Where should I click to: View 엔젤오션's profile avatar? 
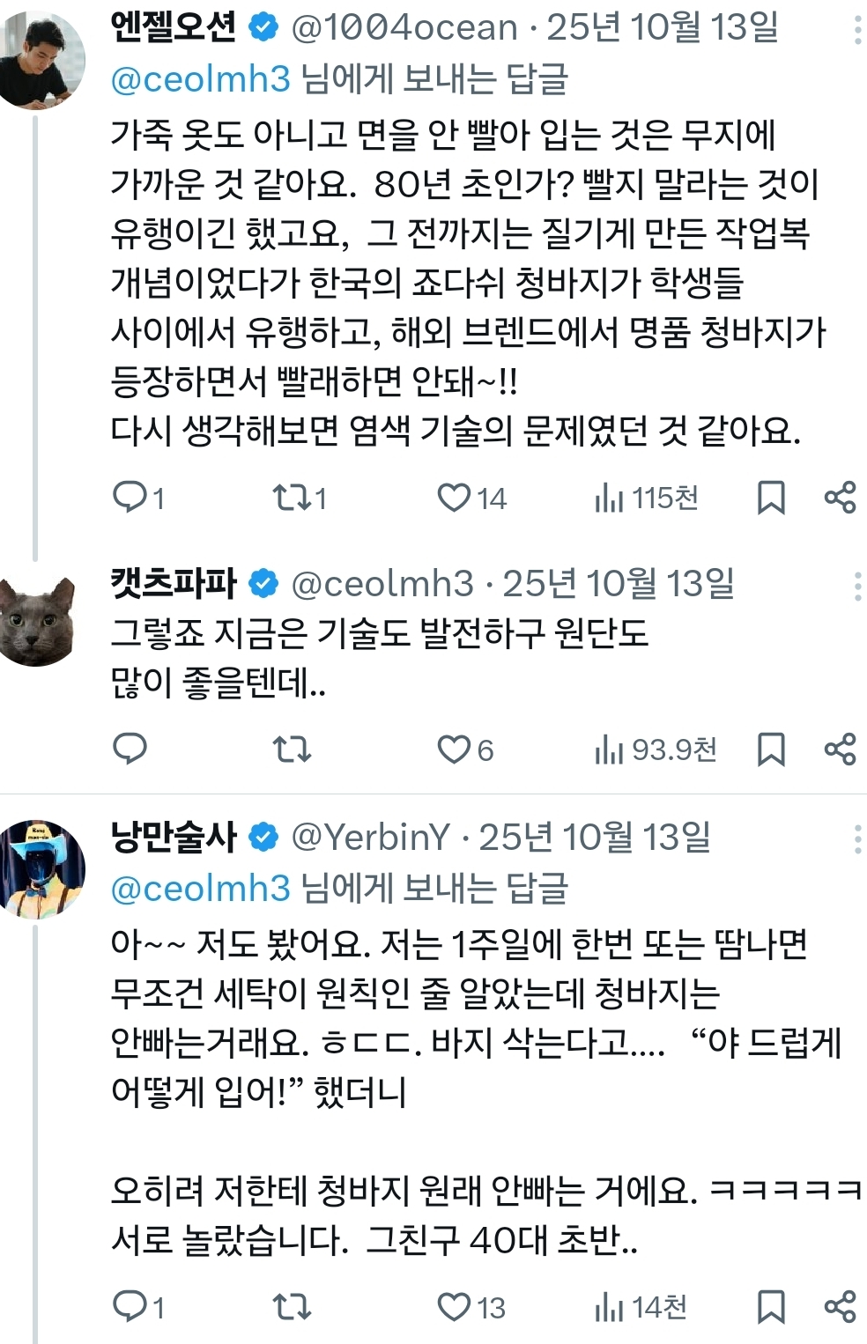tap(41, 62)
